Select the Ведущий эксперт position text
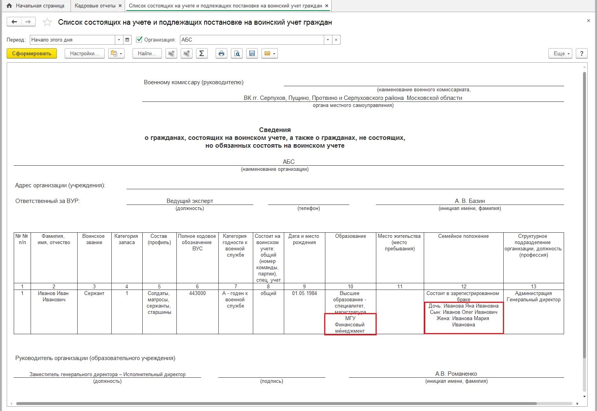The width and height of the screenshot is (597, 411). [x=190, y=201]
